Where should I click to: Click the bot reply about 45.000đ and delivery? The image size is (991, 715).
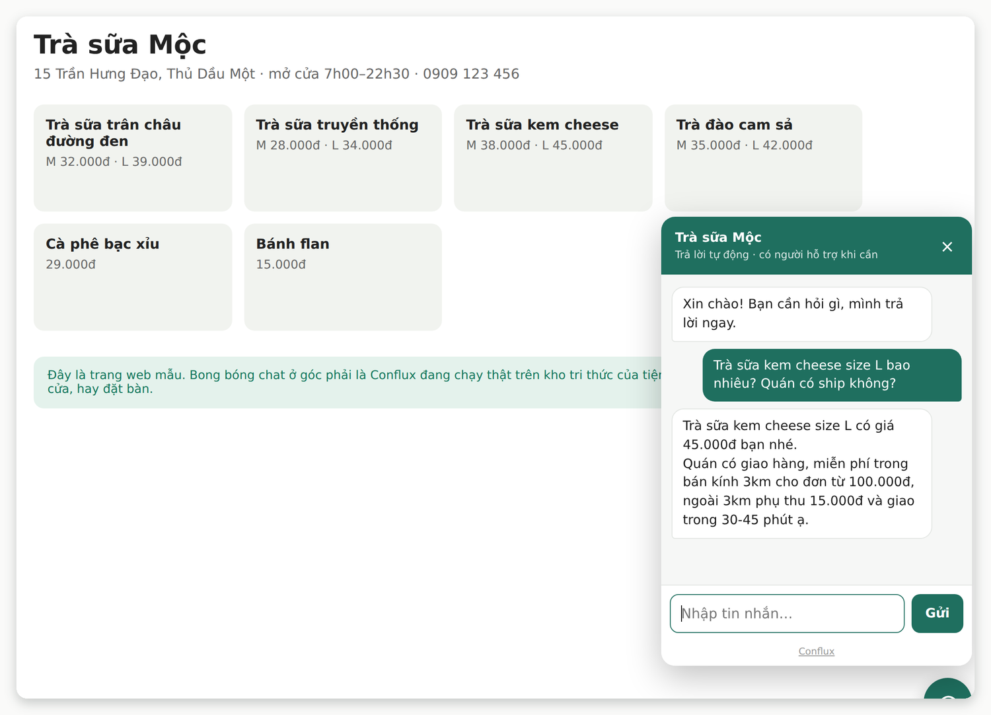tap(801, 473)
